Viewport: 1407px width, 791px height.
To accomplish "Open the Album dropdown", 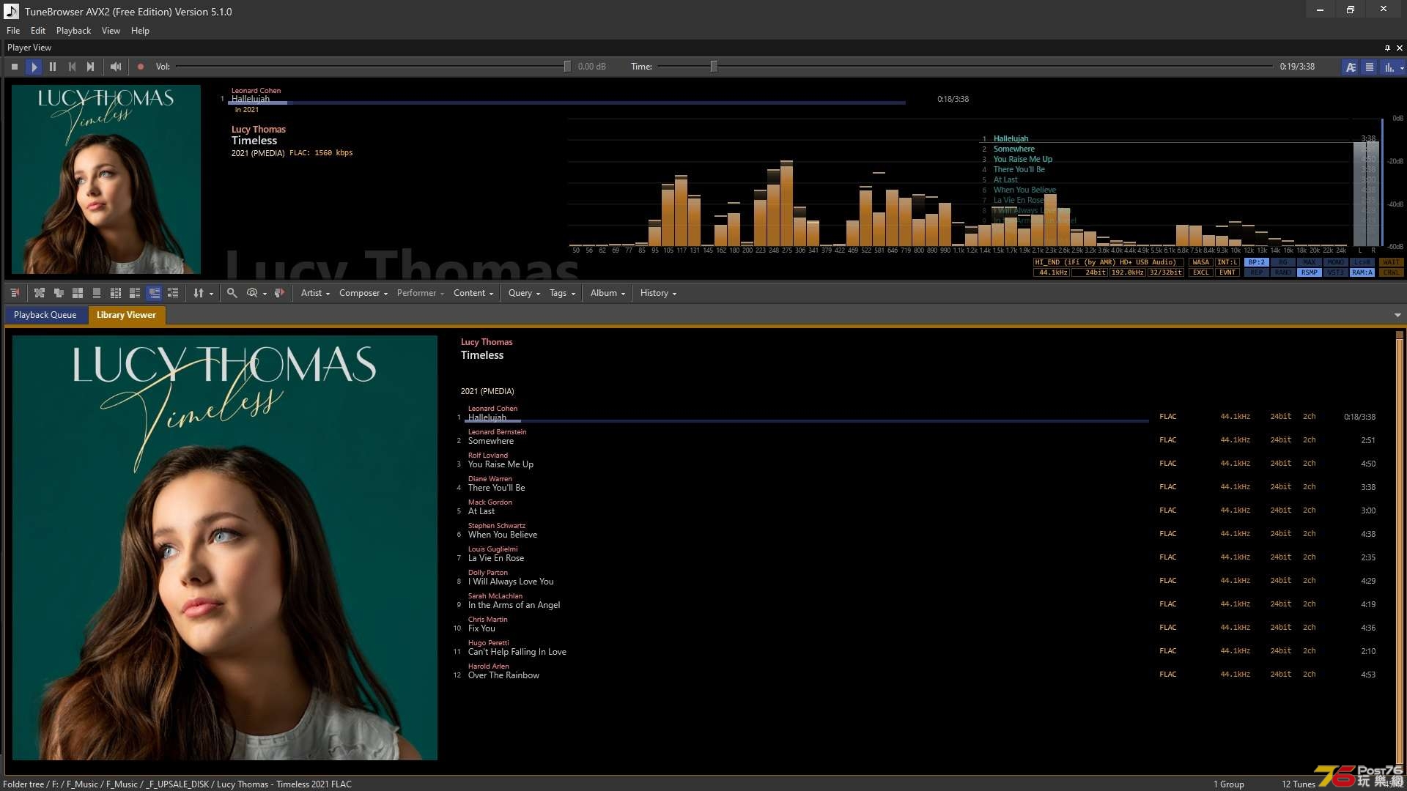I will coord(608,293).
